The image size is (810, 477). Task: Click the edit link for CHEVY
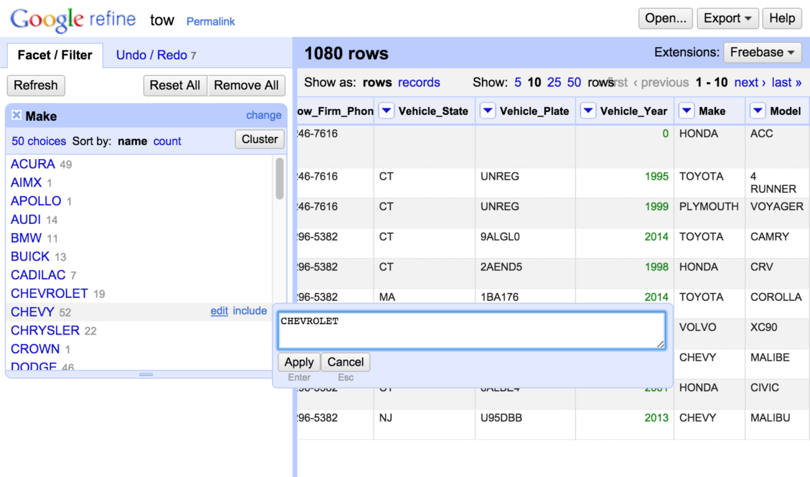point(219,311)
